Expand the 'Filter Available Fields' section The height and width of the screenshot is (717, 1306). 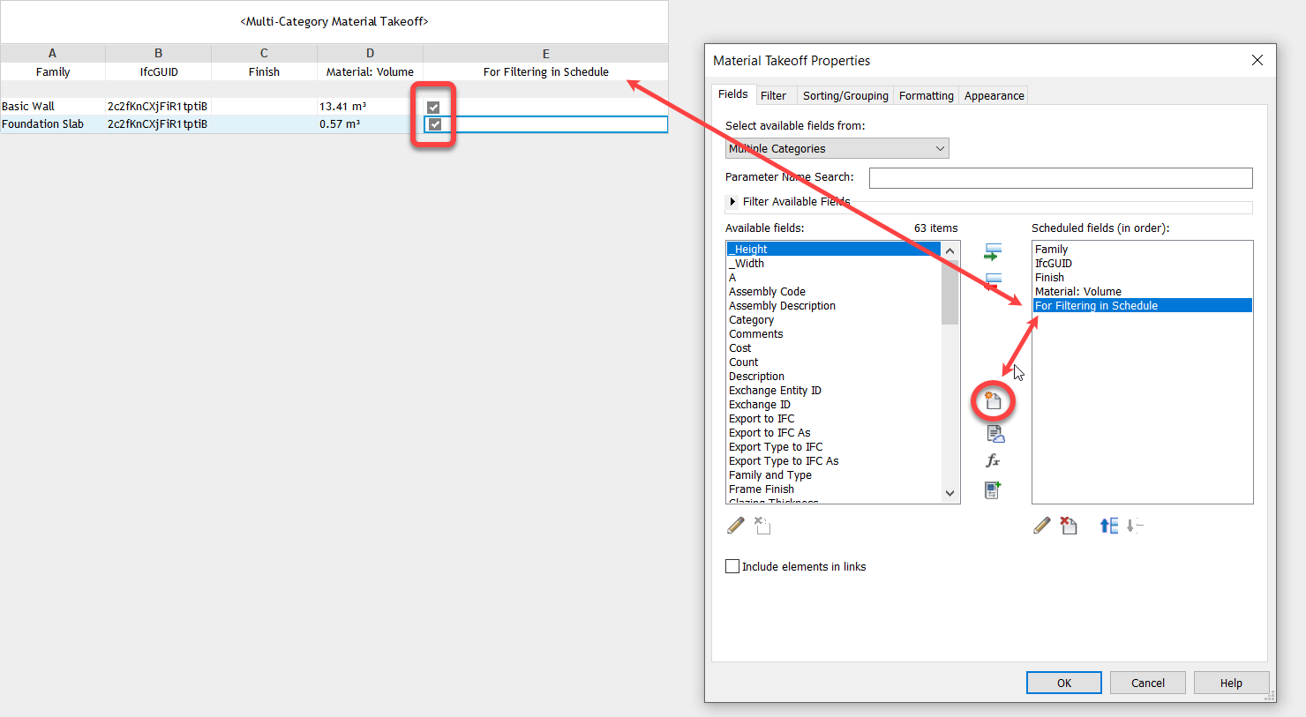[x=732, y=201]
